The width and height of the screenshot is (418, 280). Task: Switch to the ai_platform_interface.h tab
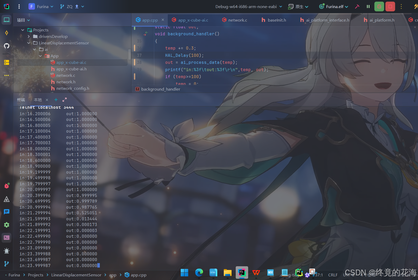(x=324, y=20)
